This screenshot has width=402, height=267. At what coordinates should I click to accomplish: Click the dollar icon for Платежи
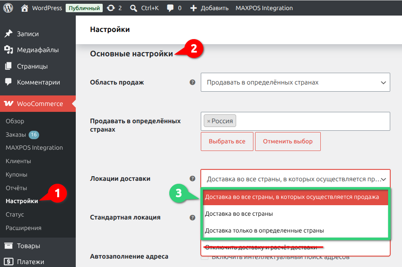[x=8, y=262]
